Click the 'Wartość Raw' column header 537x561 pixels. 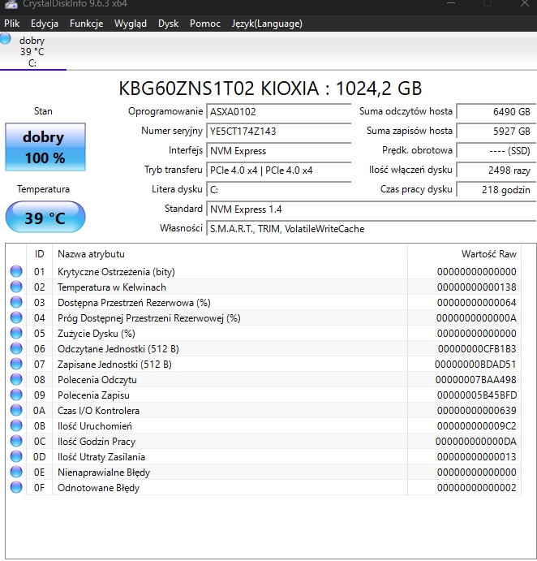coord(488,254)
